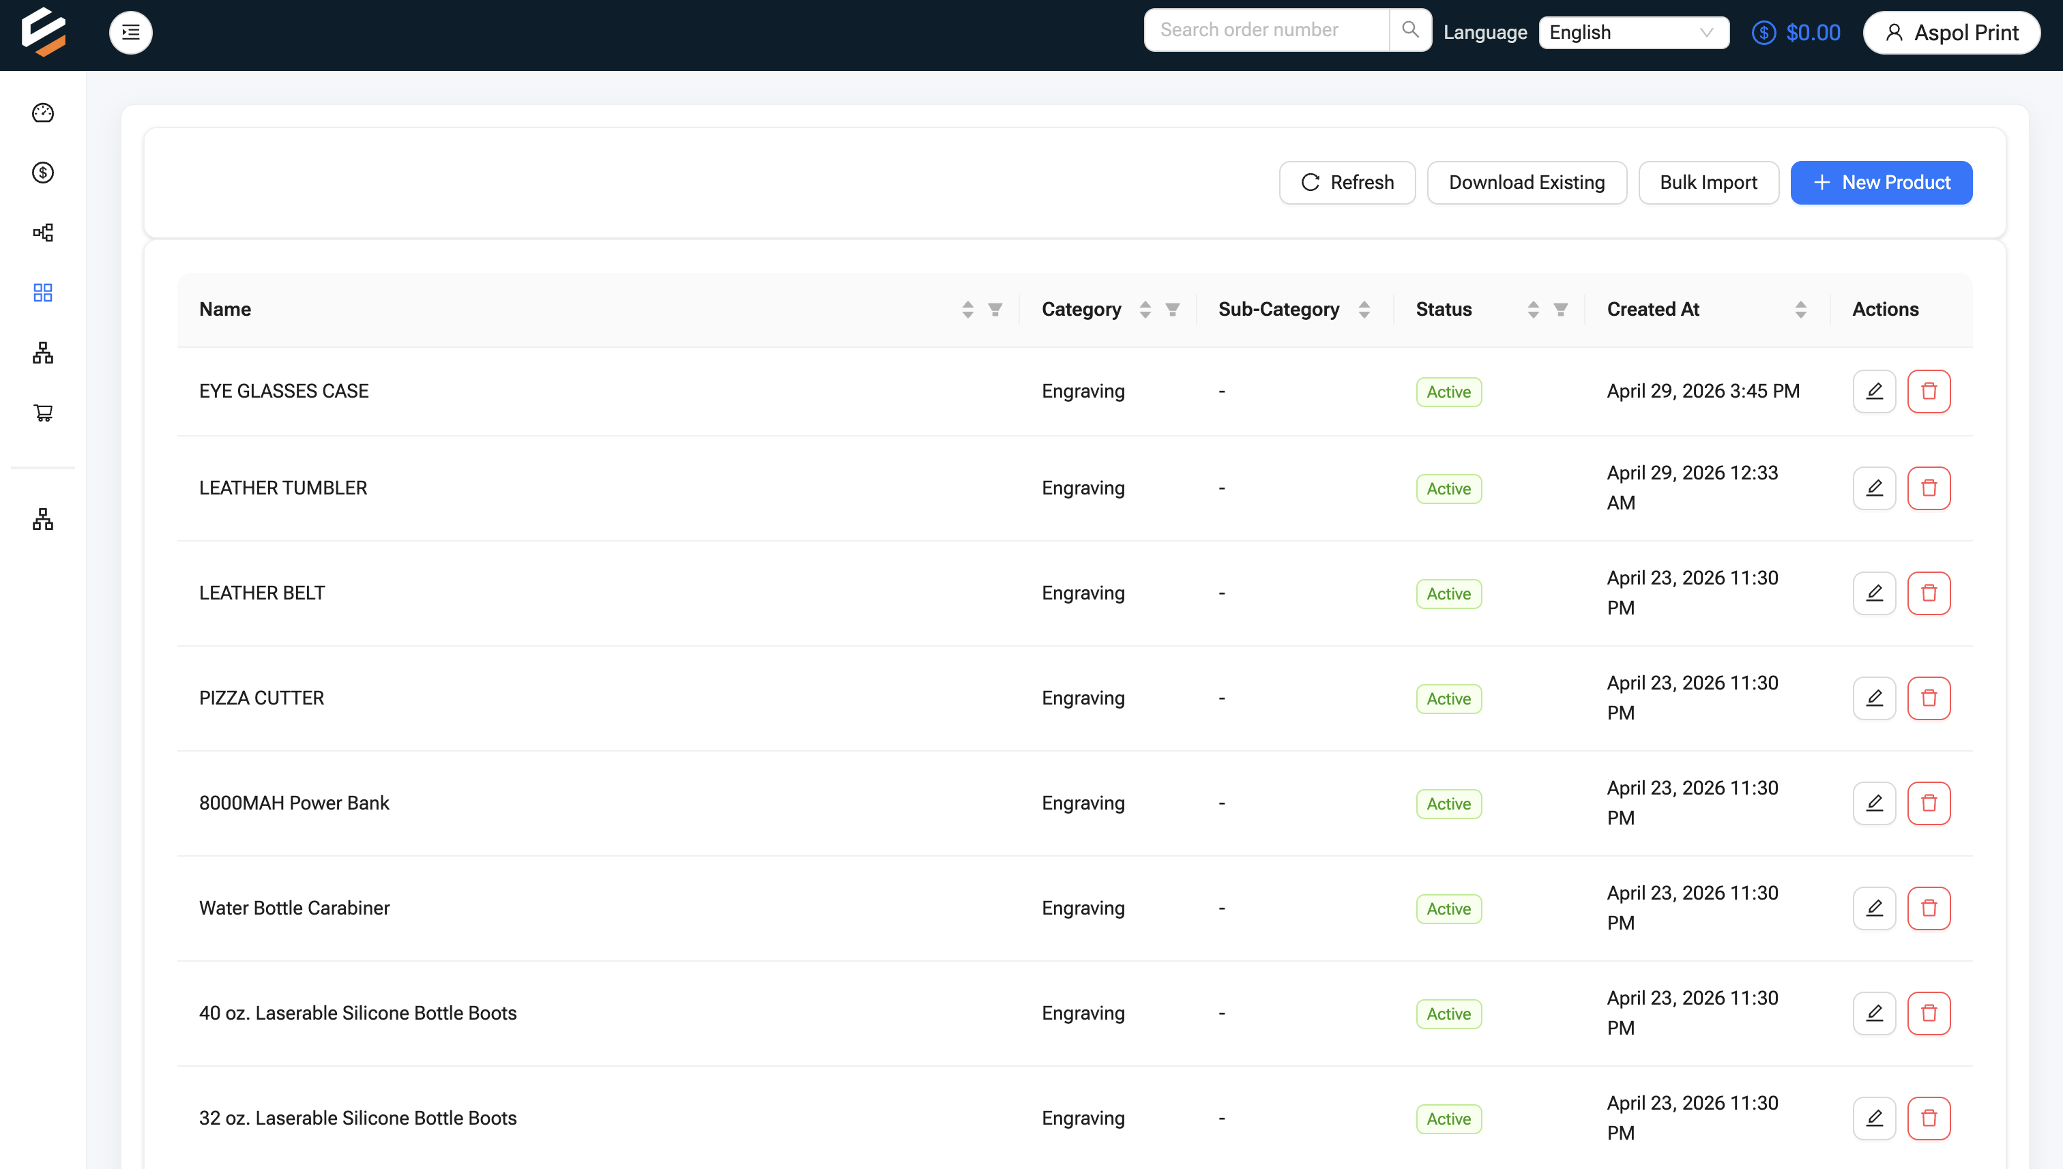Edit the 40 oz. Silicone Bottle Boots product
The width and height of the screenshot is (2063, 1169).
(1874, 1014)
